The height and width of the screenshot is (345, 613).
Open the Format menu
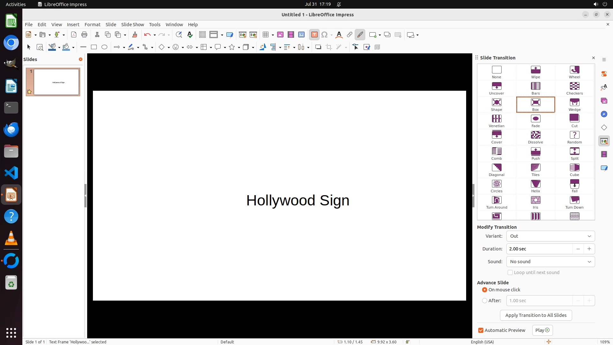(x=92, y=25)
